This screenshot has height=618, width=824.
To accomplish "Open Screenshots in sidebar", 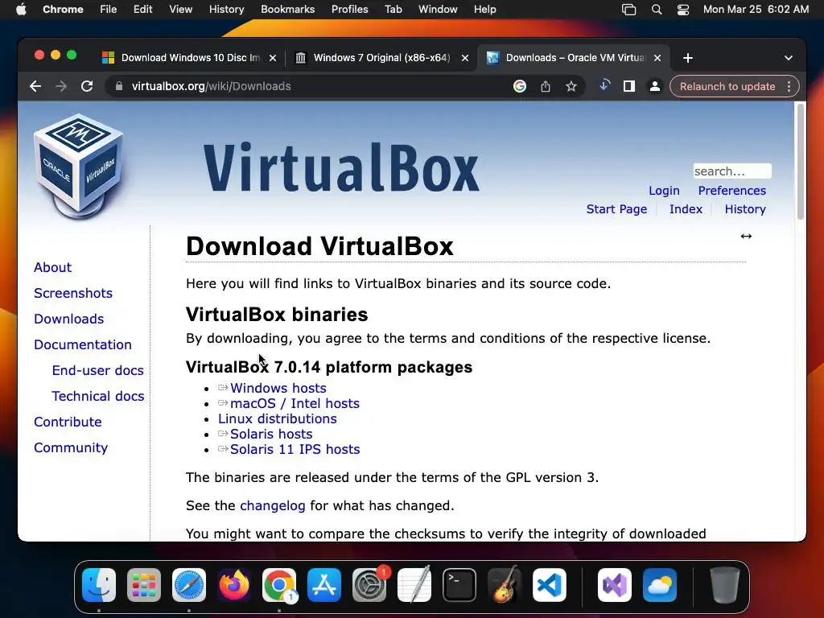I will (73, 293).
